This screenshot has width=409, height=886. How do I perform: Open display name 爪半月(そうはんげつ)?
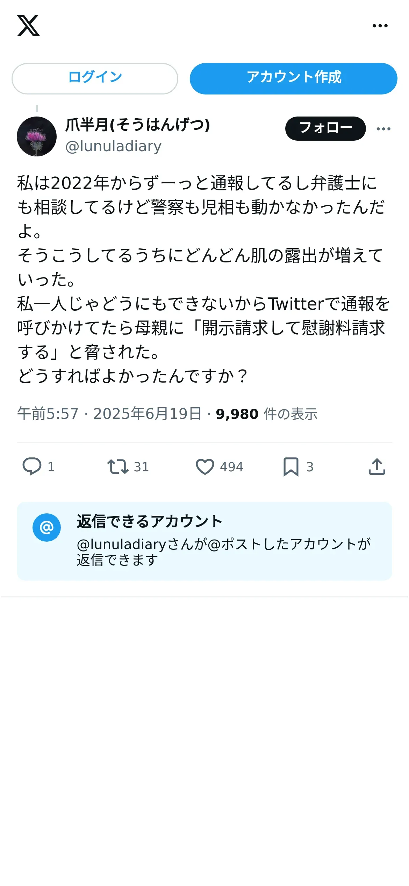[x=138, y=125]
